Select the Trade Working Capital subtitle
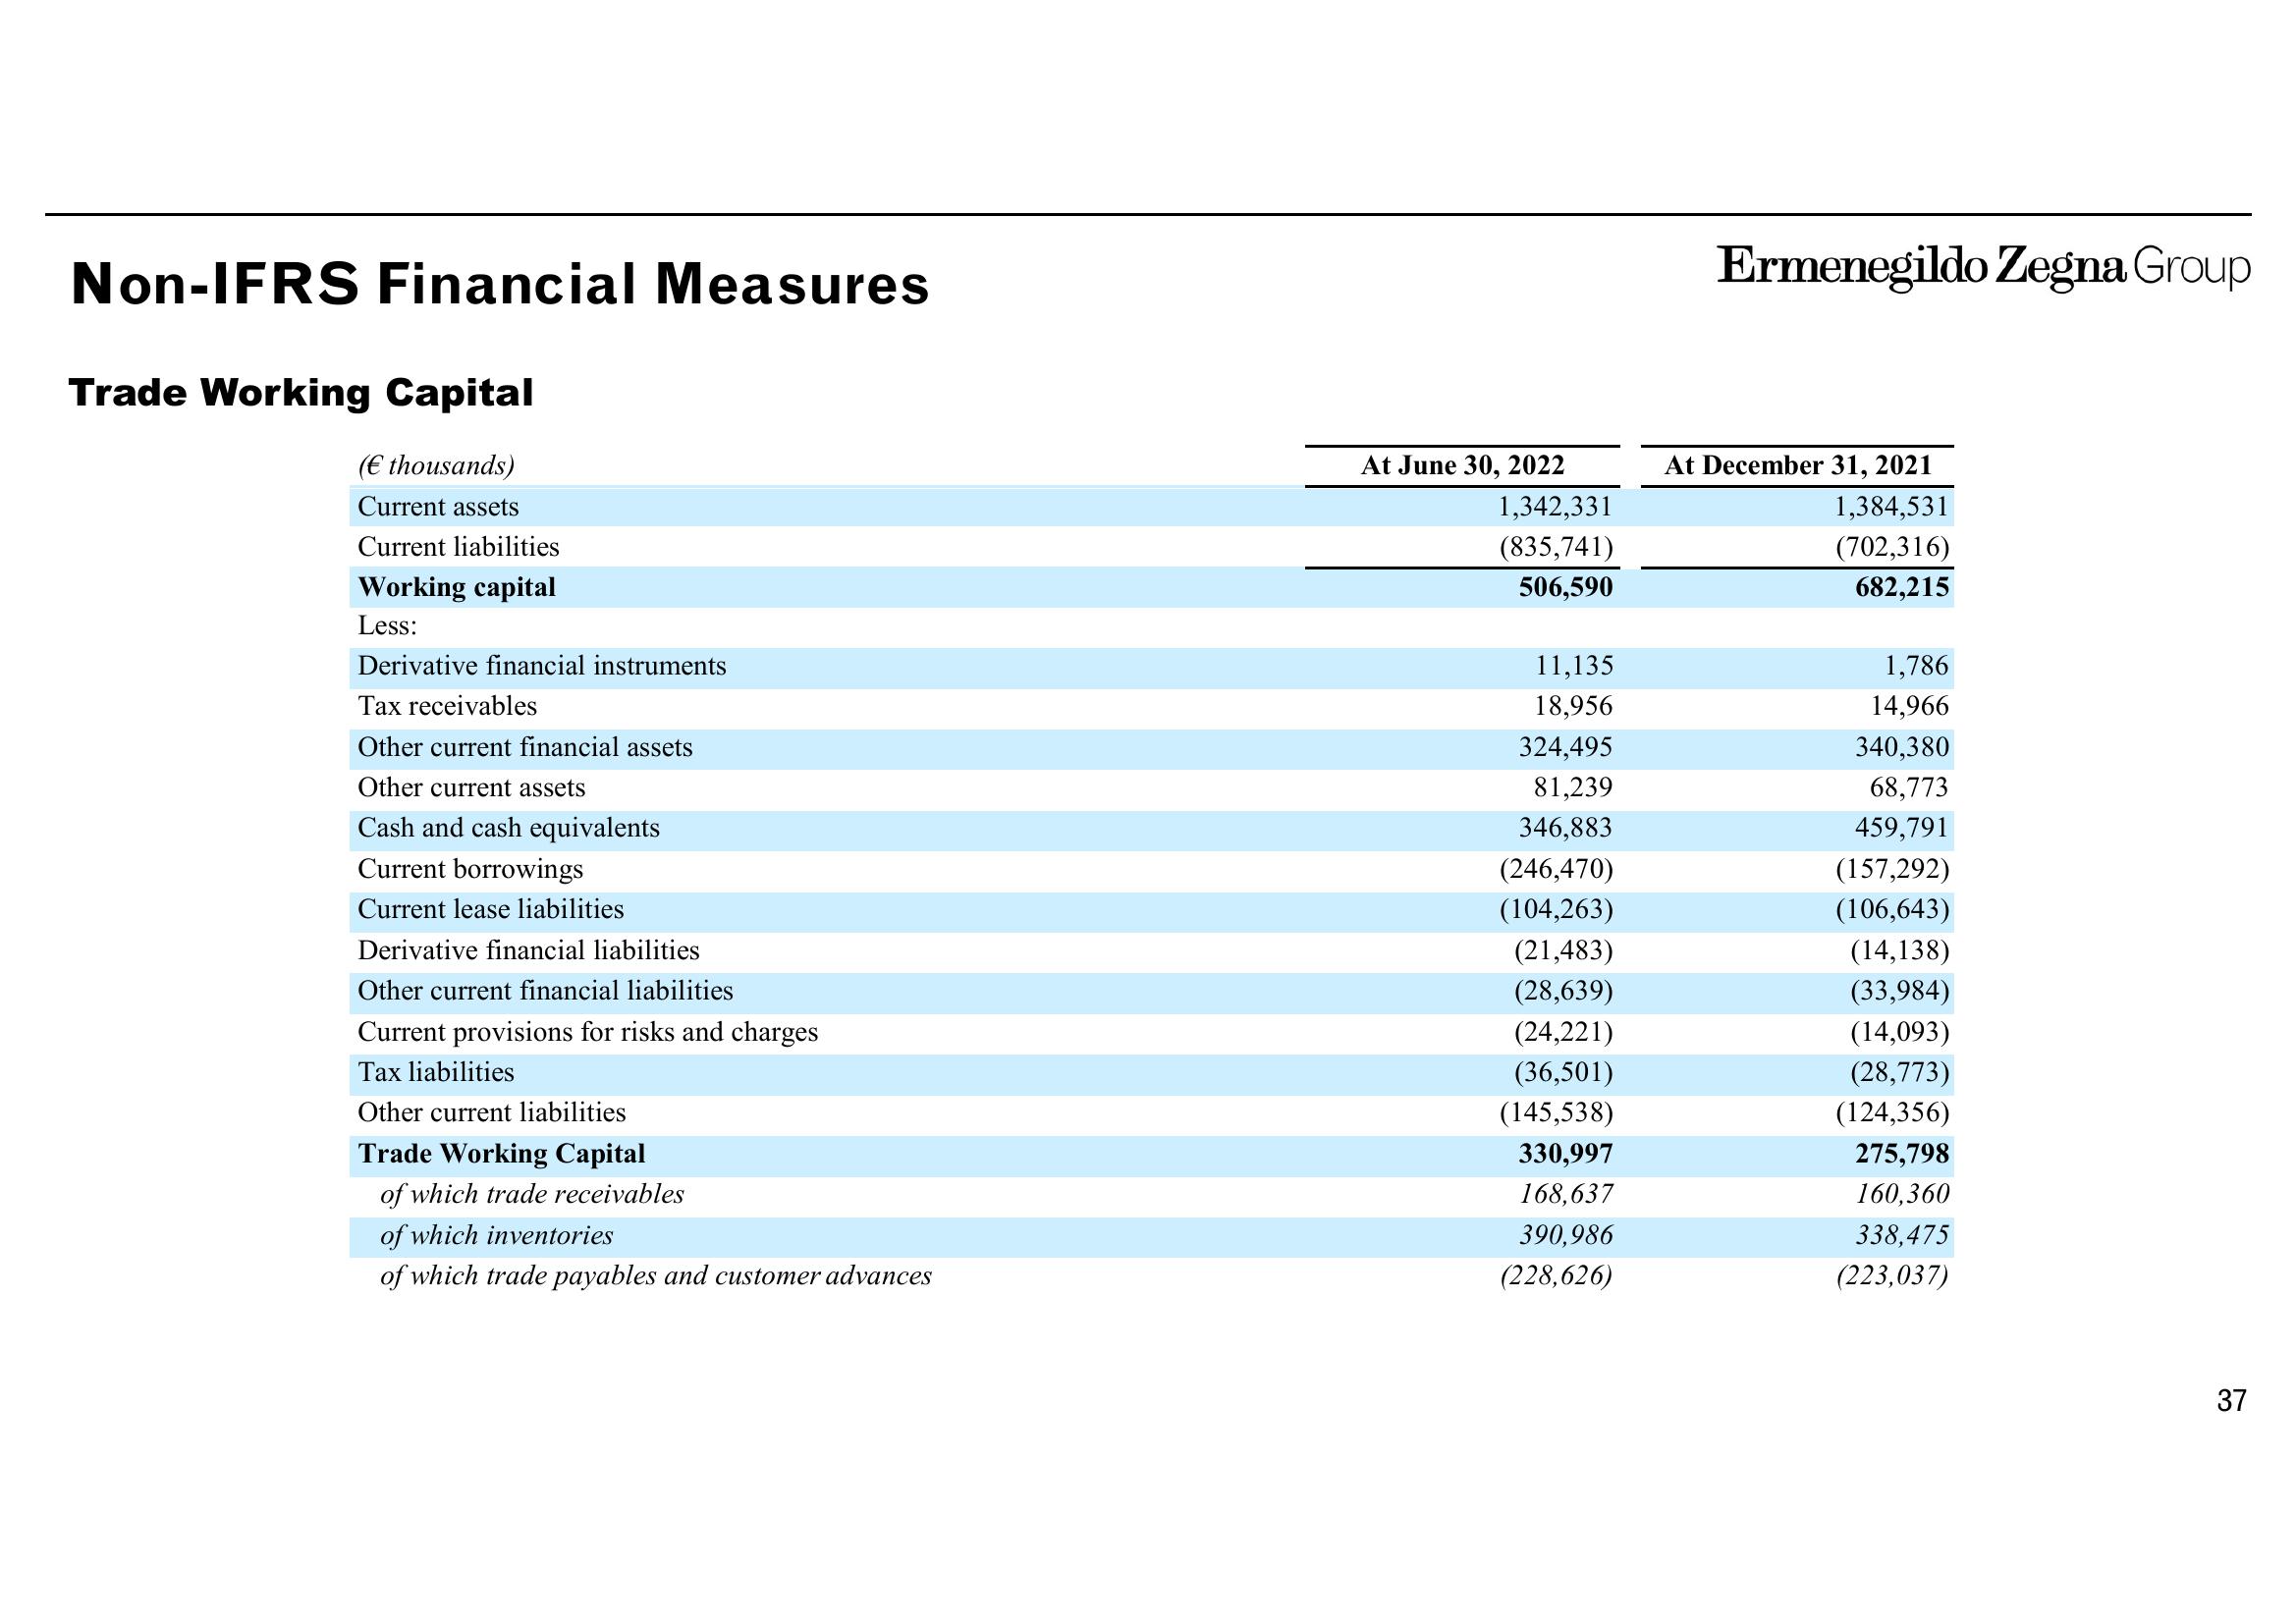The image size is (2296, 1623). (301, 393)
